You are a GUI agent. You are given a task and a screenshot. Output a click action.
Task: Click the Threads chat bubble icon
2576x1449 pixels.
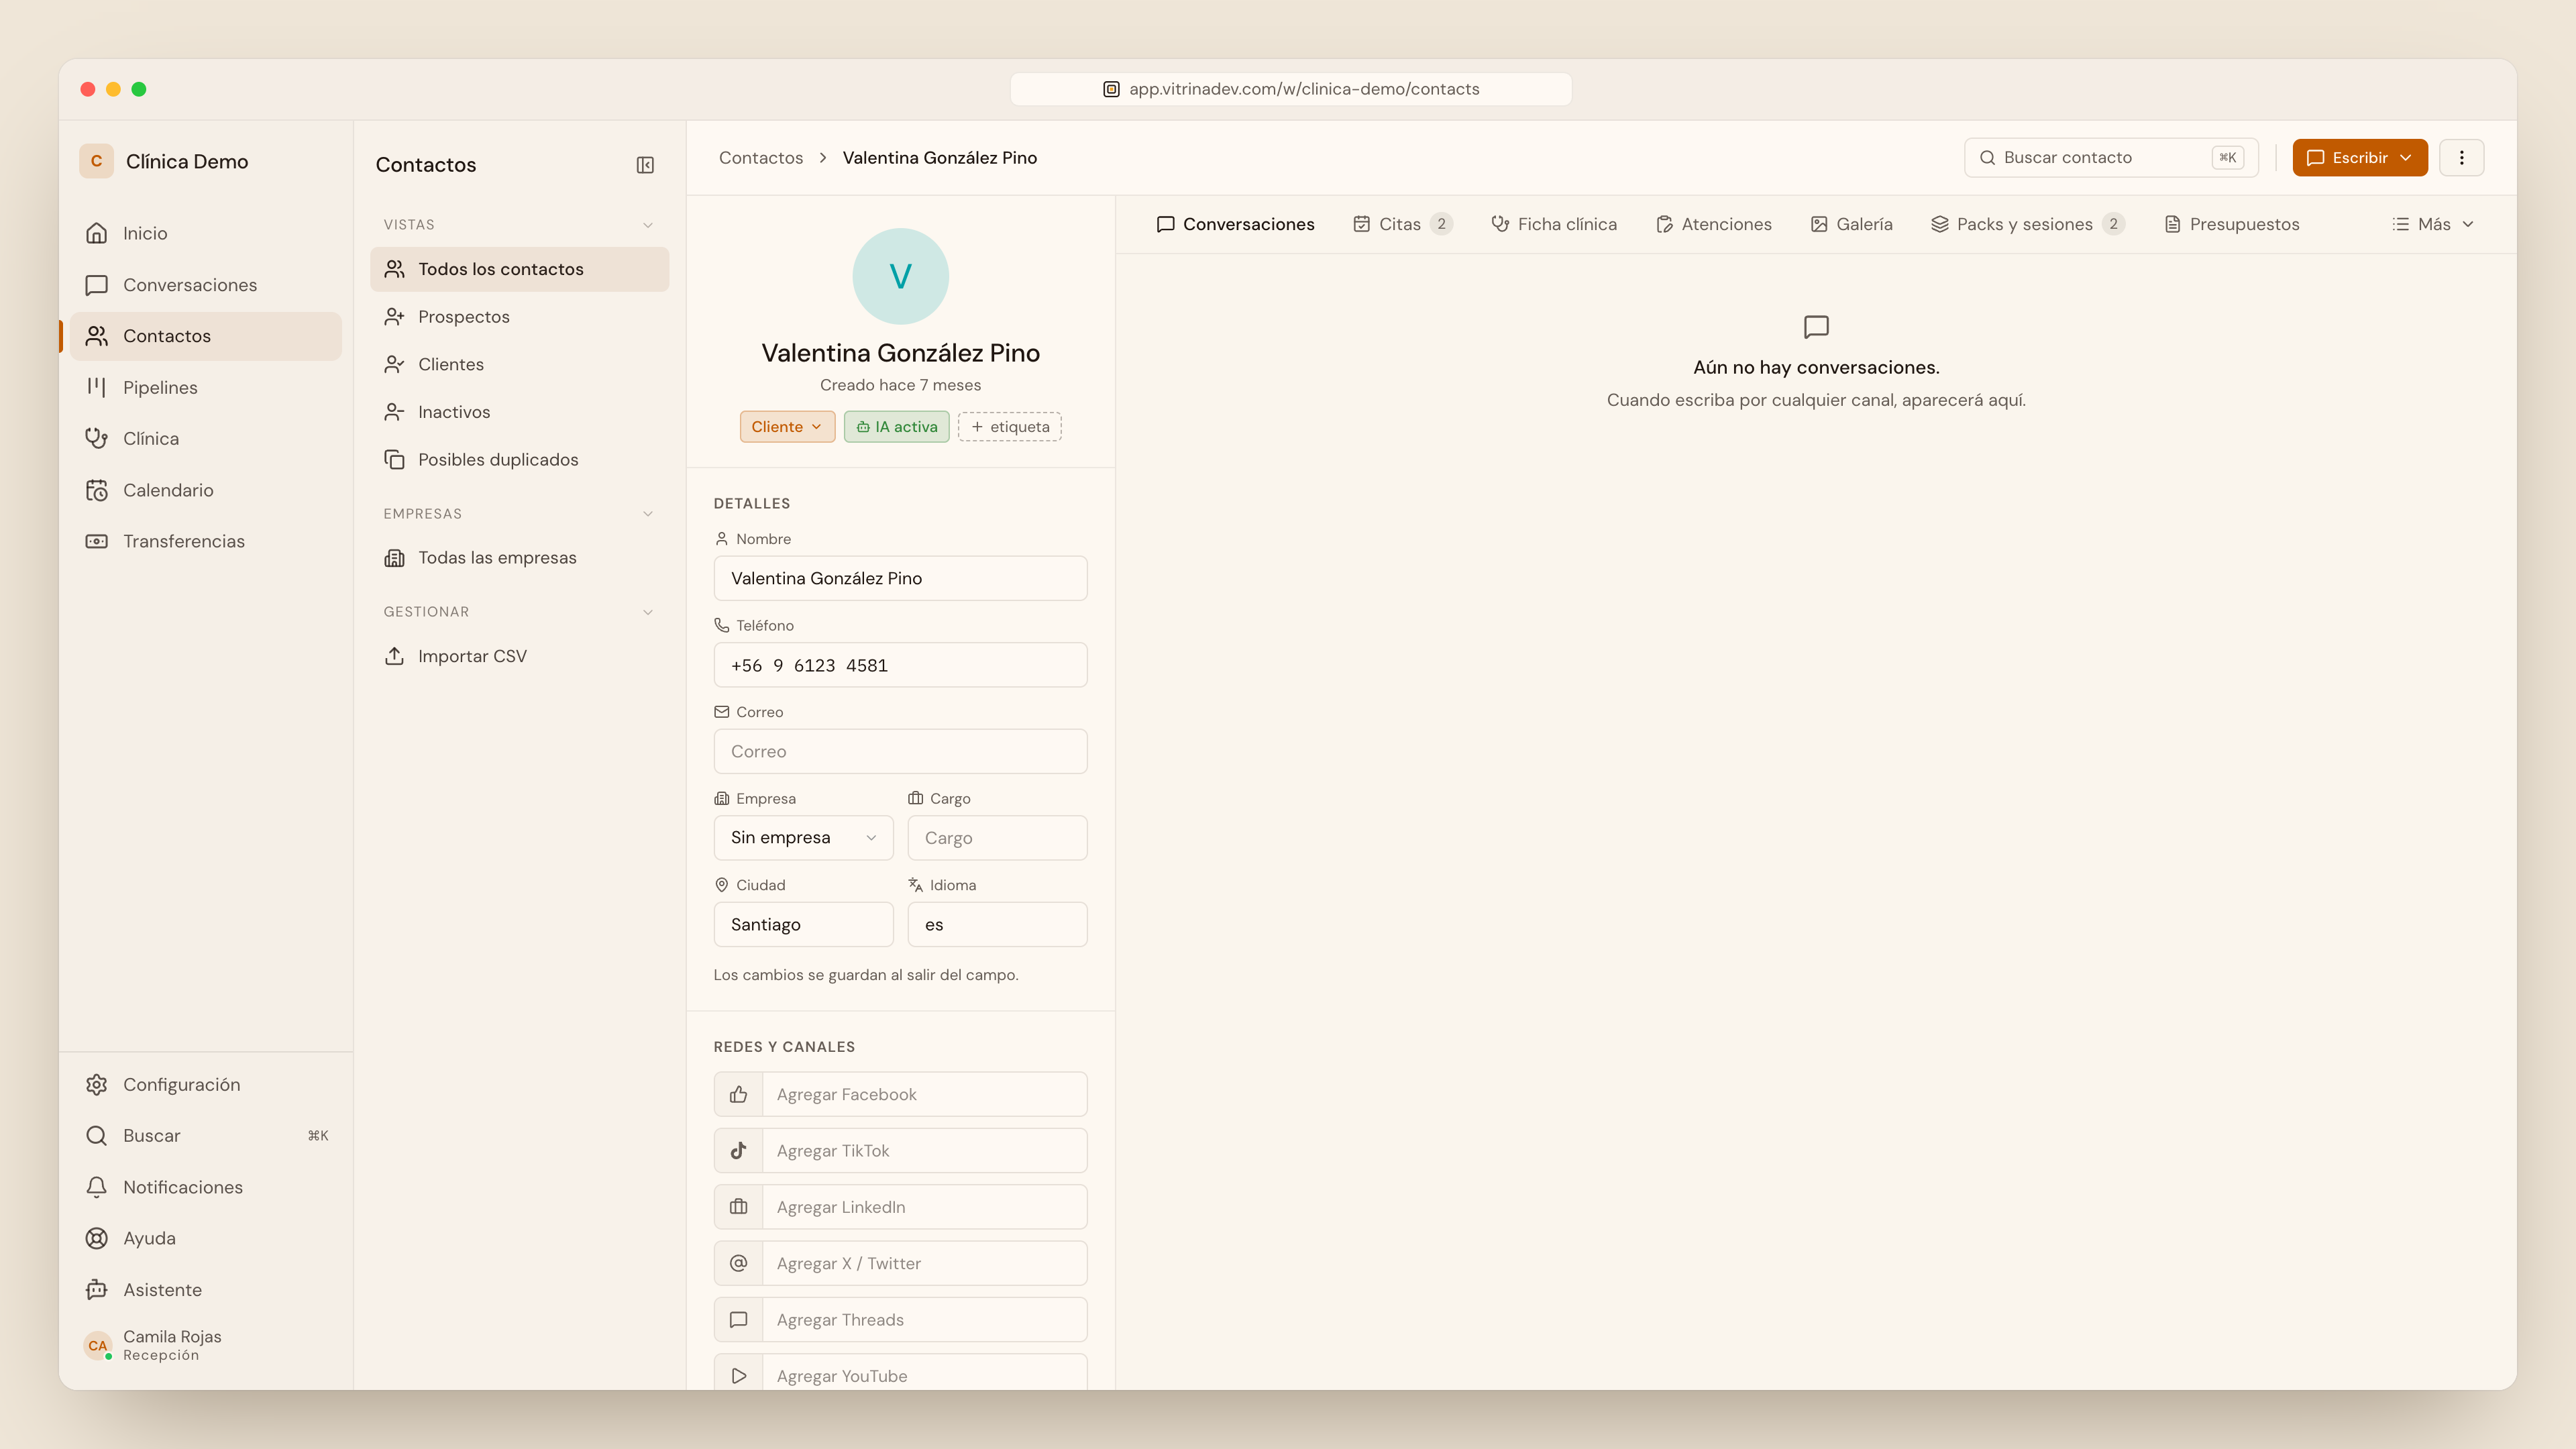click(738, 1319)
